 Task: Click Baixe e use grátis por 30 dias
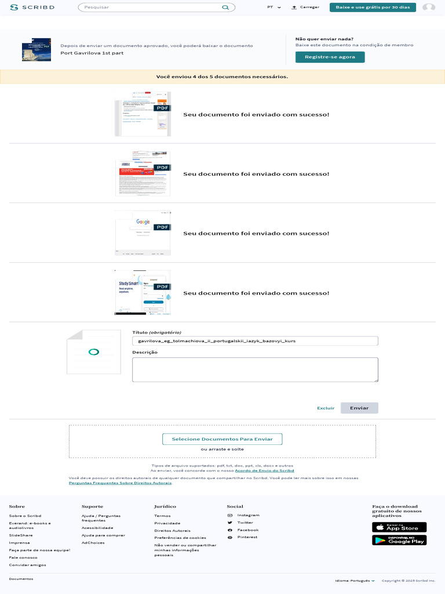point(373,7)
